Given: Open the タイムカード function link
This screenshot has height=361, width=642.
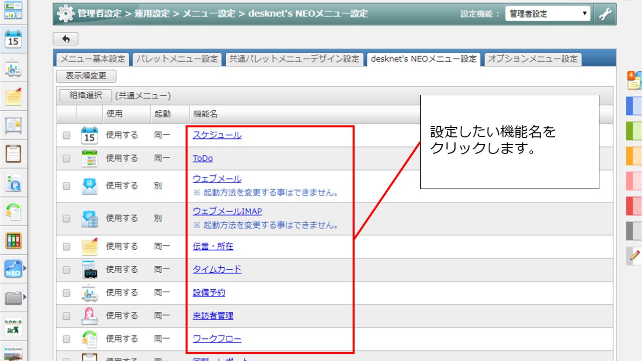Looking at the screenshot, I should (217, 269).
